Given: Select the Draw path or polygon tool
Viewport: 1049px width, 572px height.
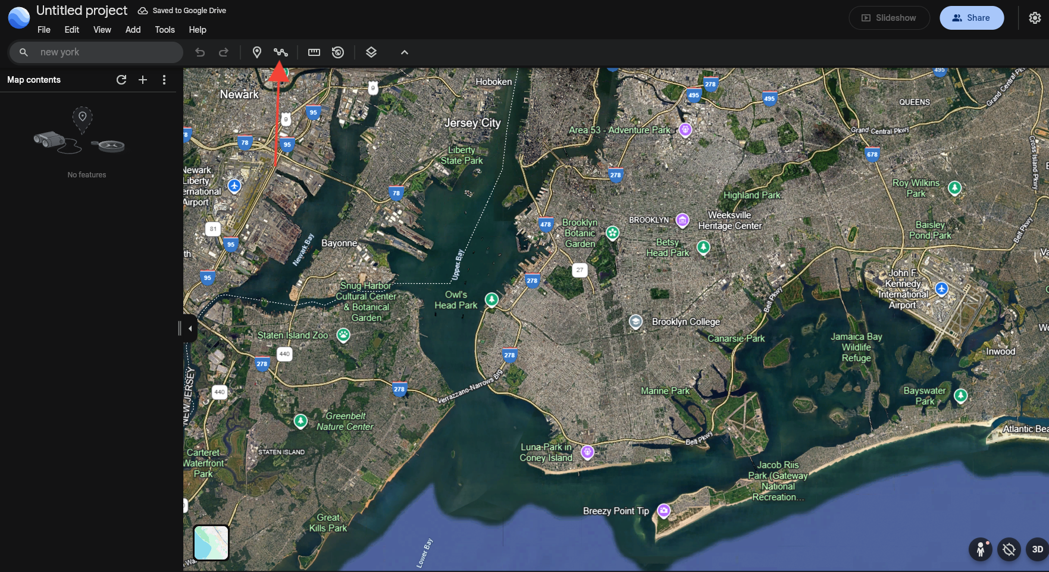Looking at the screenshot, I should (x=281, y=52).
